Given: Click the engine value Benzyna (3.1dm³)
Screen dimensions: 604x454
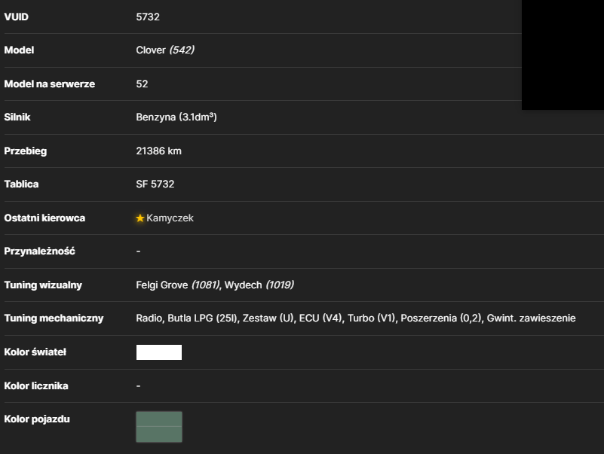Looking at the screenshot, I should pyautogui.click(x=176, y=117).
